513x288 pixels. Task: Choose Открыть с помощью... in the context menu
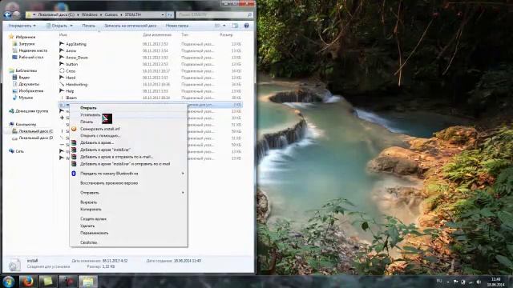100,135
